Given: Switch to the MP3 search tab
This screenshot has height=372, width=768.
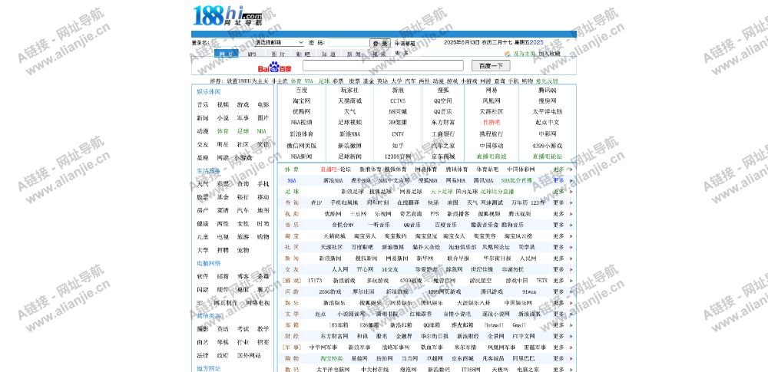Looking at the screenshot, I should tap(252, 54).
